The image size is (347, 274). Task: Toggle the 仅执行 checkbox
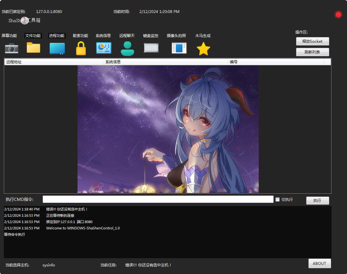278,200
